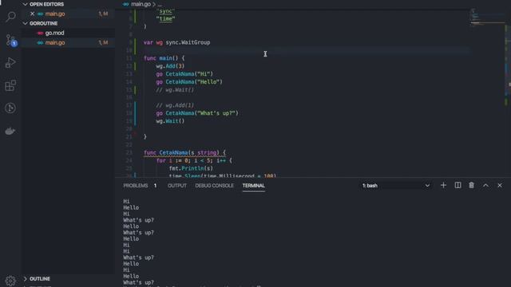
Task: Click the wg.Wait() statement
Action: pyautogui.click(x=170, y=121)
